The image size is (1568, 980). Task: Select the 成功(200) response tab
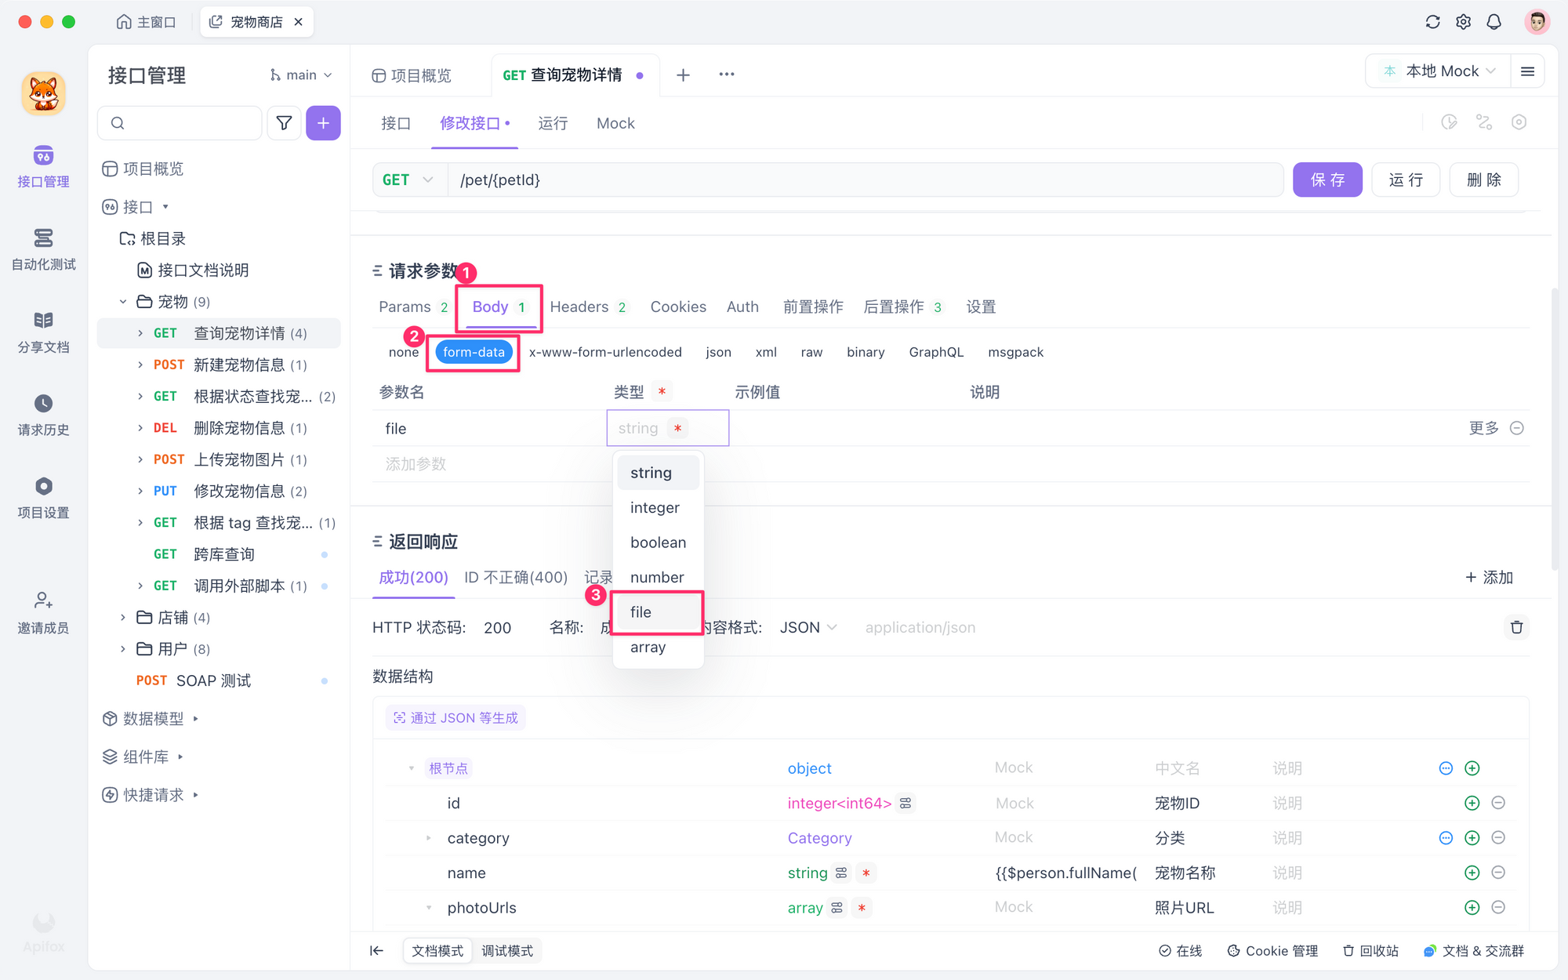[x=413, y=577]
